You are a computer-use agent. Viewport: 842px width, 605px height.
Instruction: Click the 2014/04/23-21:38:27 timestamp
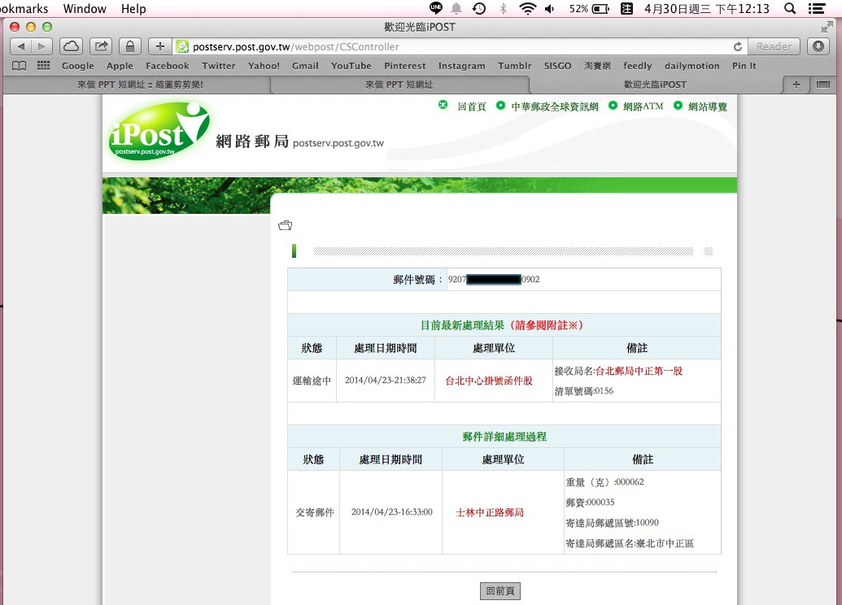(x=386, y=380)
